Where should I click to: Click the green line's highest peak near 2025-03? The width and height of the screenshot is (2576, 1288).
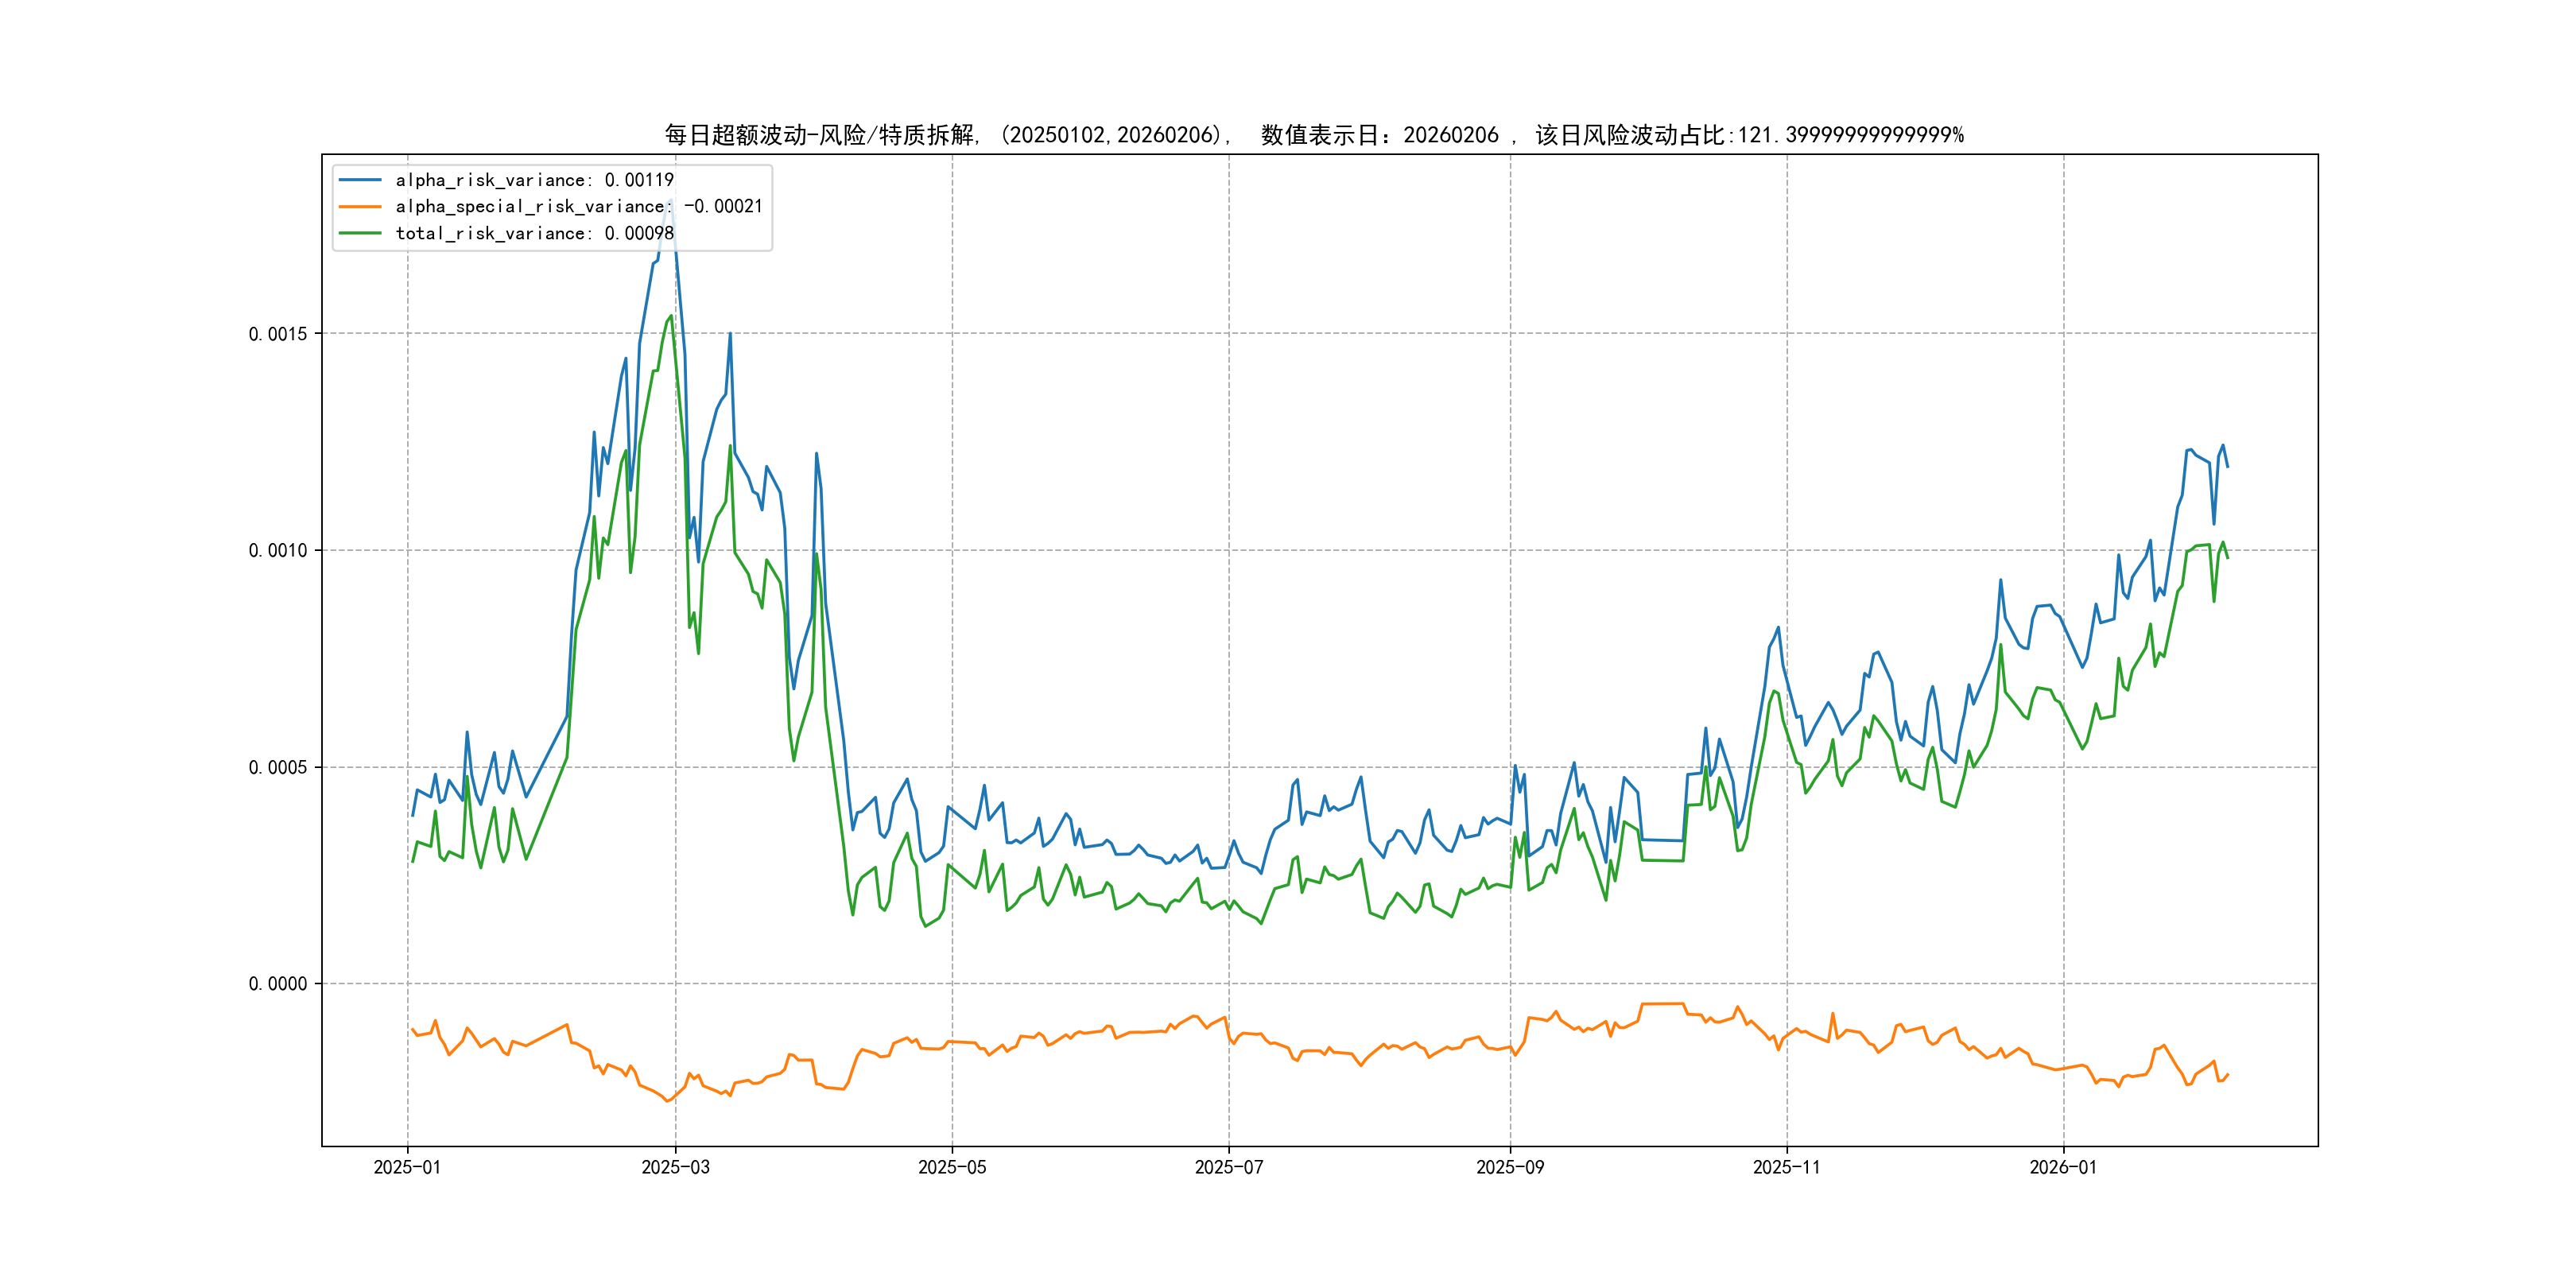pos(671,316)
